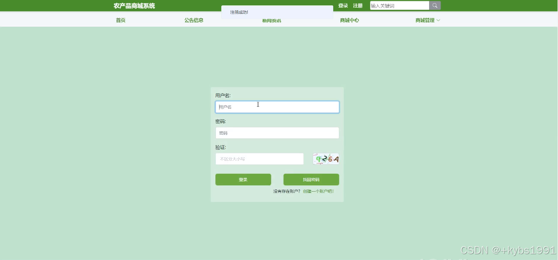Click the 输入关键词 search box
Image resolution: width=558 pixels, height=260 pixels.
[398, 5]
